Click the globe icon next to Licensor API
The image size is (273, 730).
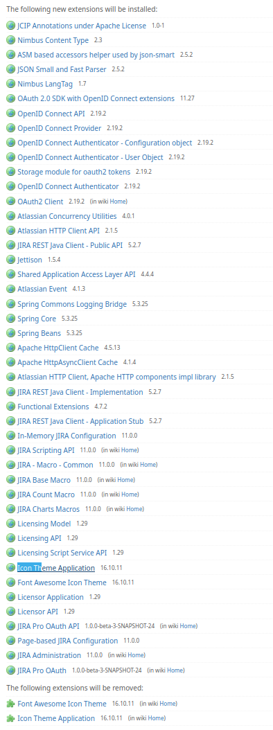point(10,612)
